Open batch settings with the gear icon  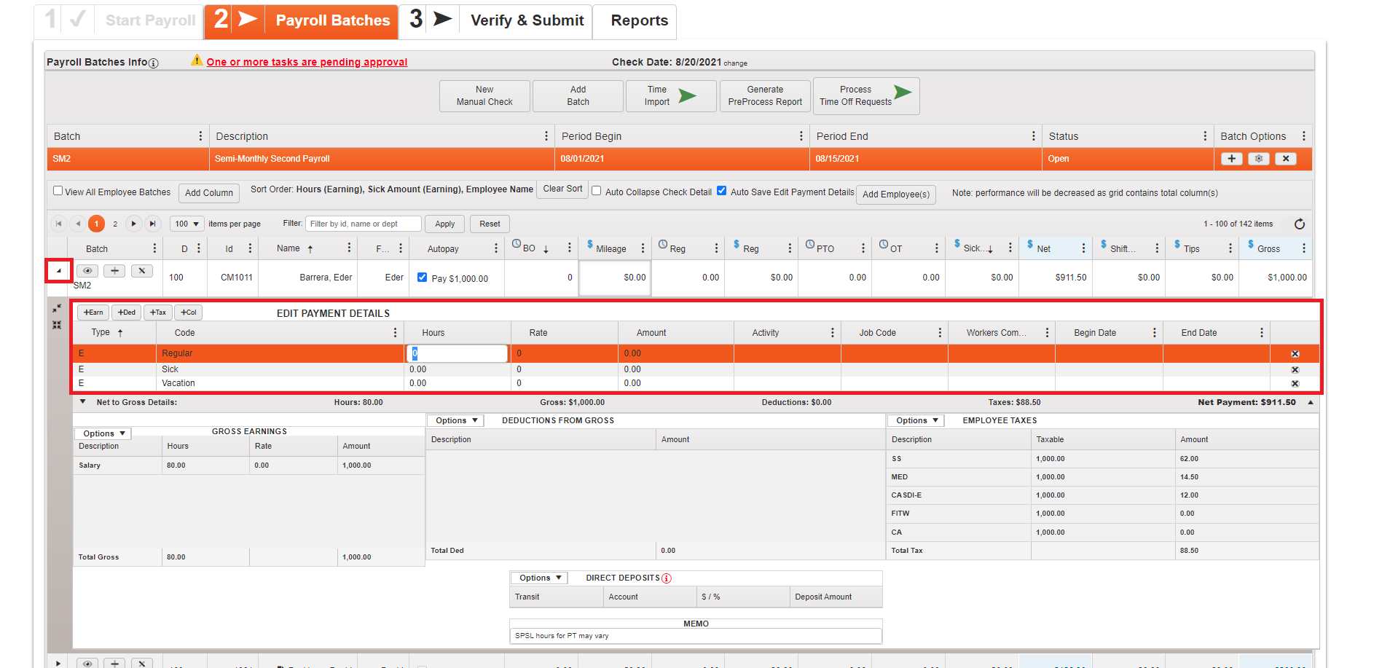(1258, 159)
